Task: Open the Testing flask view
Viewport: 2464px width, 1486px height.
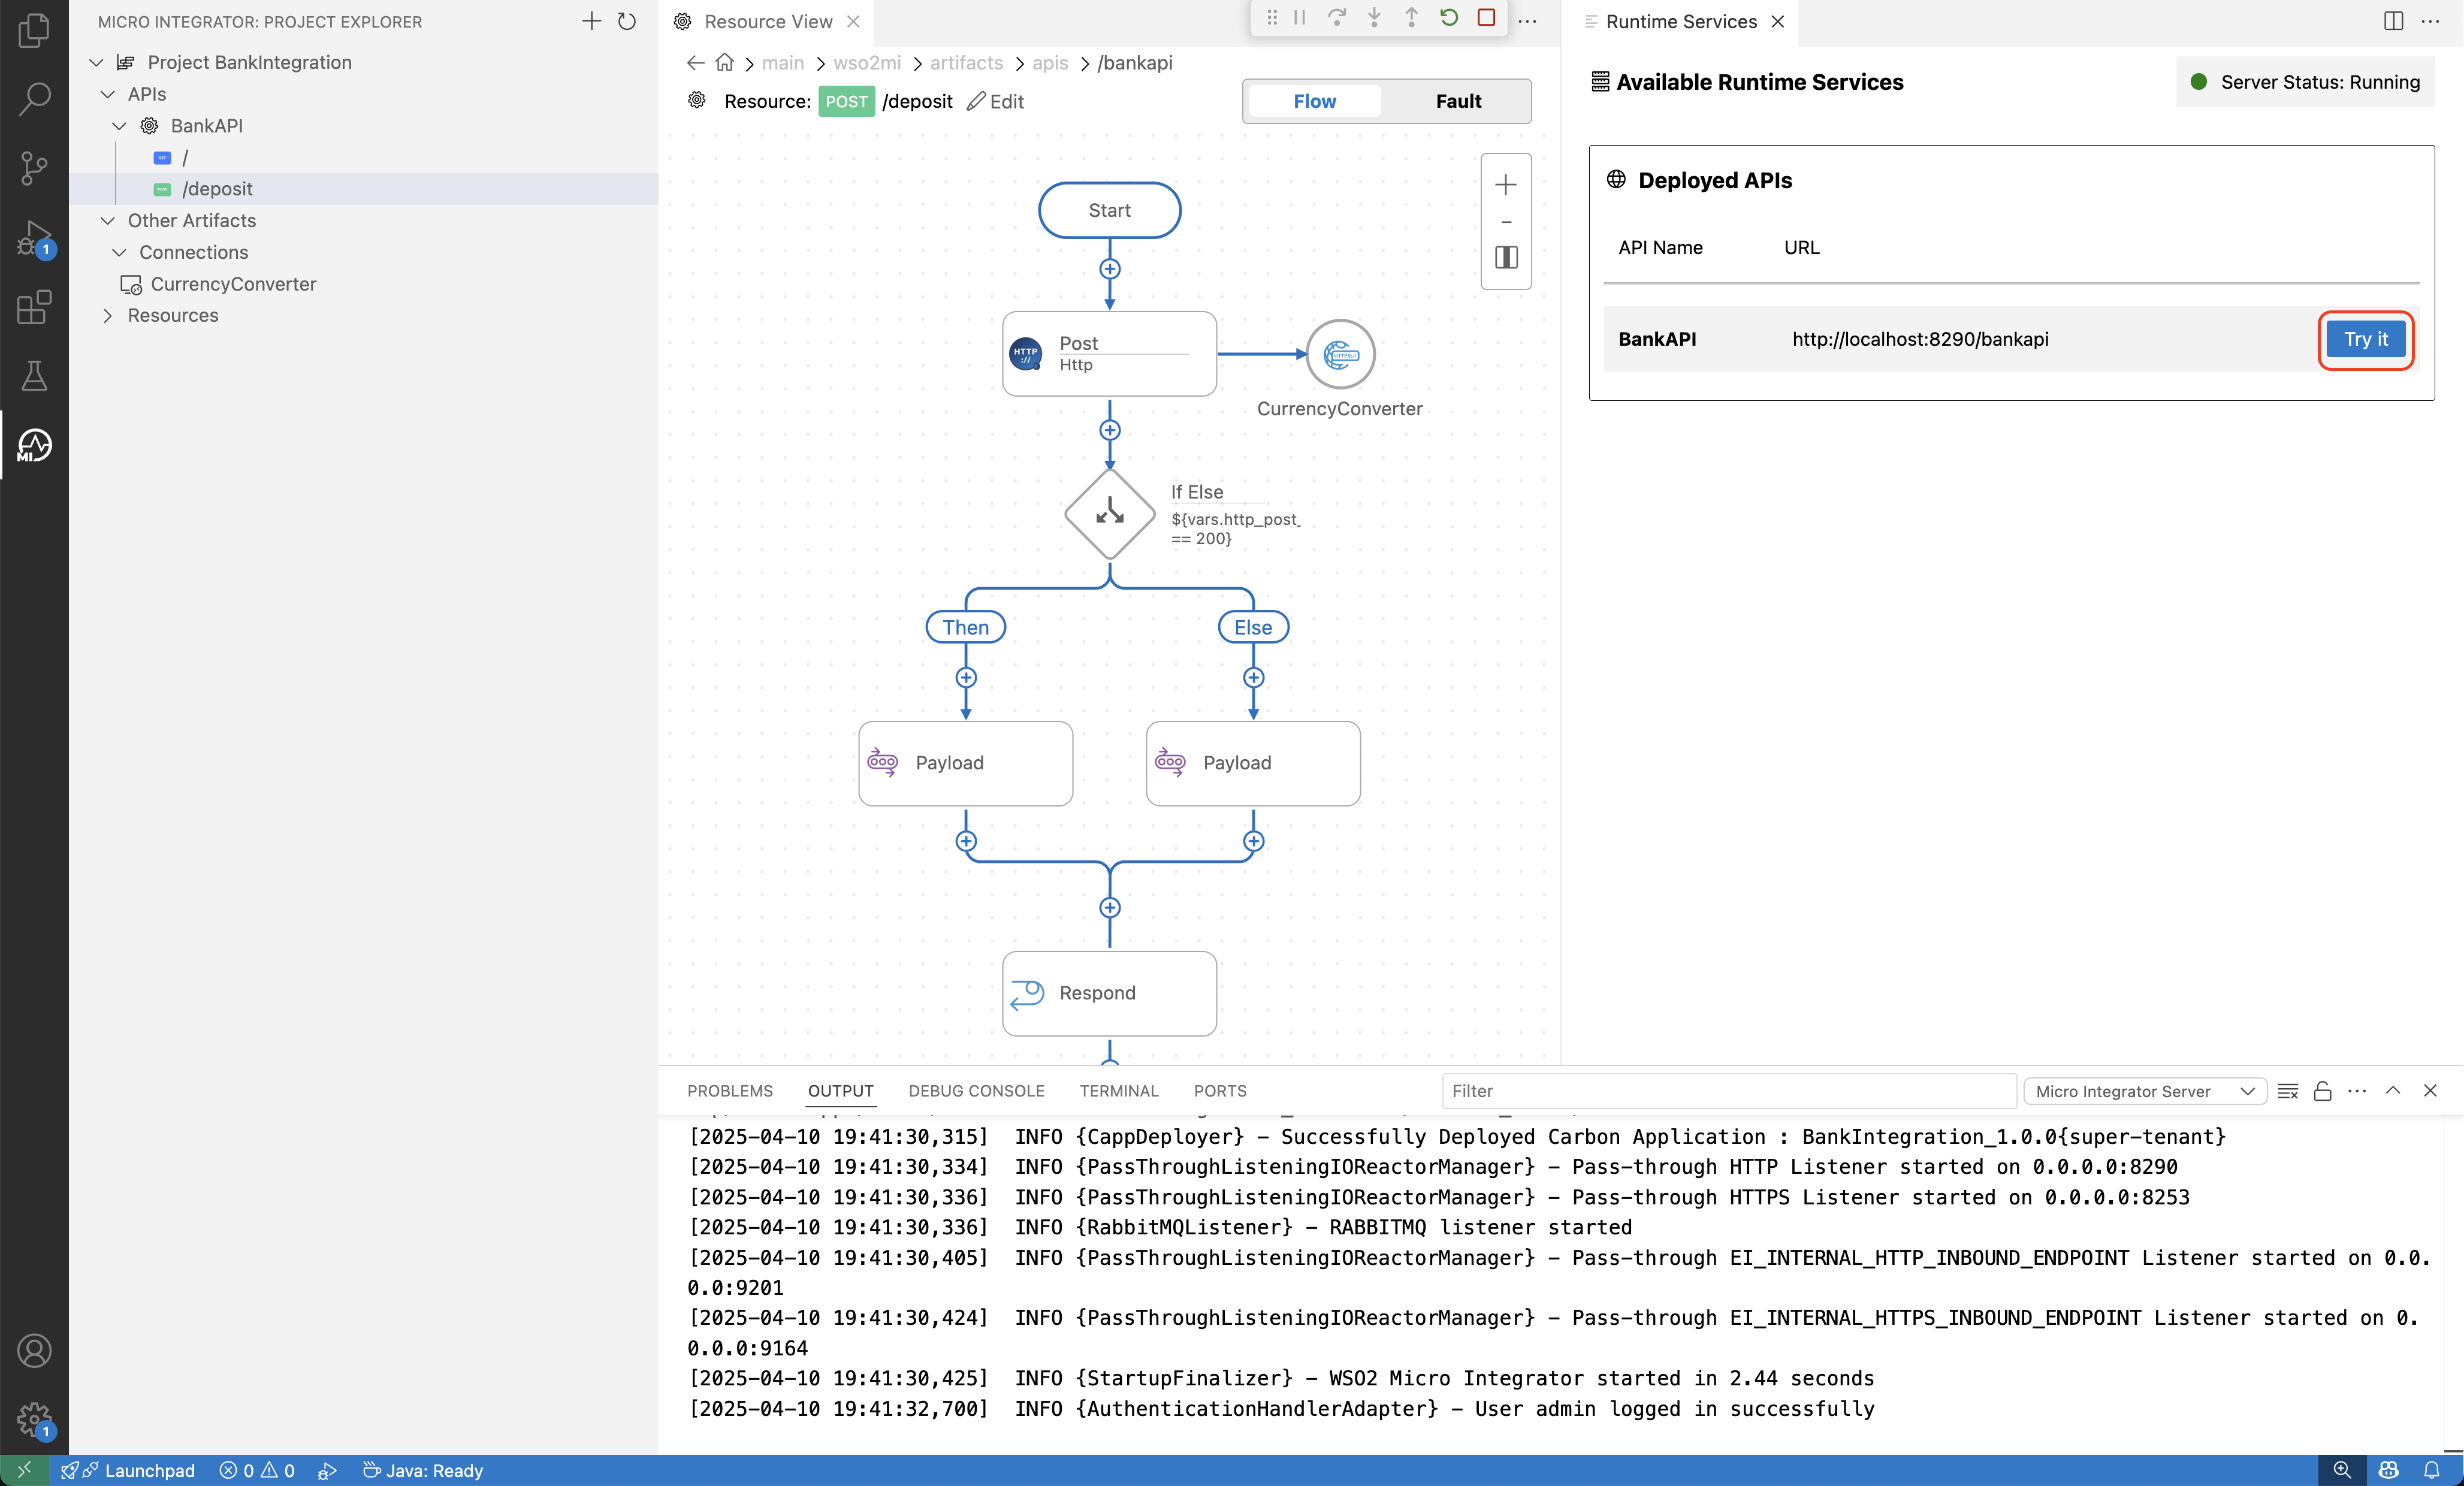Action: click(34, 376)
